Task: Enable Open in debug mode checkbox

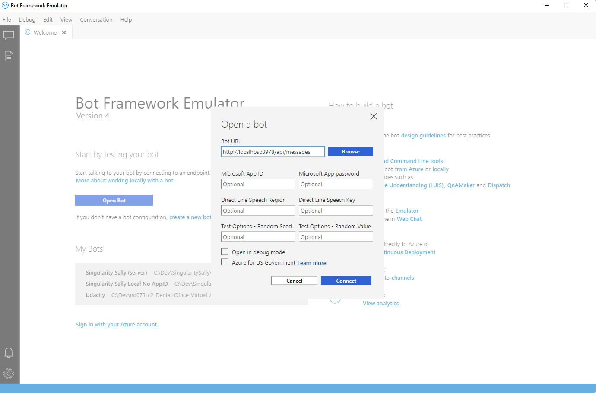Action: pyautogui.click(x=225, y=252)
